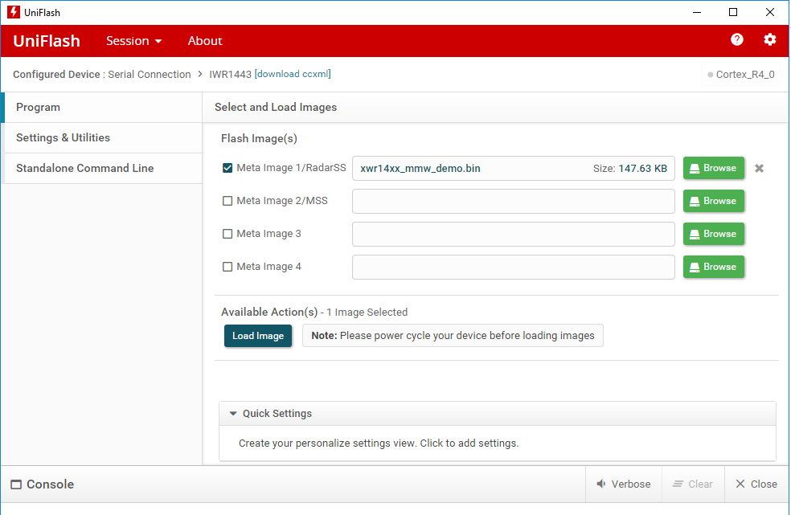Click IWR1443 device name in breadcrumb

pos(230,74)
